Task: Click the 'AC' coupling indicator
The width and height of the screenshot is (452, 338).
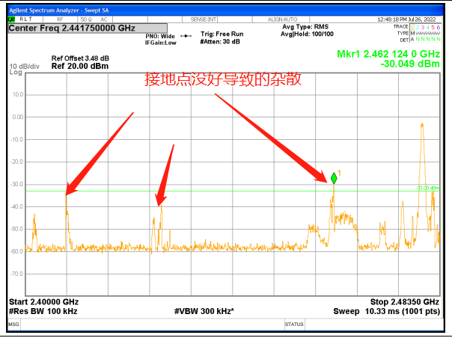Action: click(104, 19)
